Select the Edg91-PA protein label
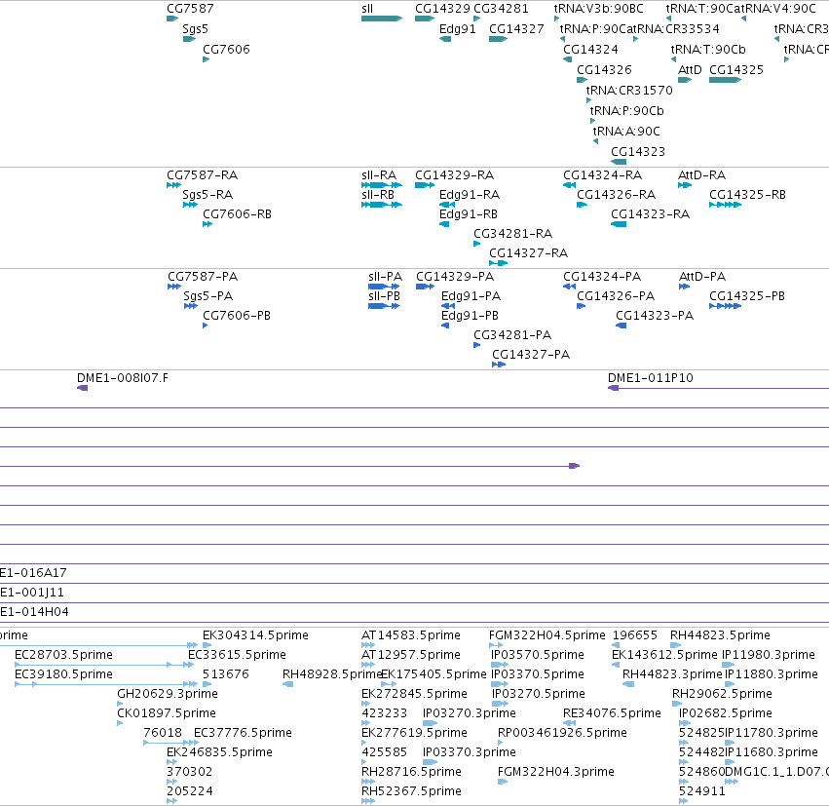 pyautogui.click(x=471, y=296)
